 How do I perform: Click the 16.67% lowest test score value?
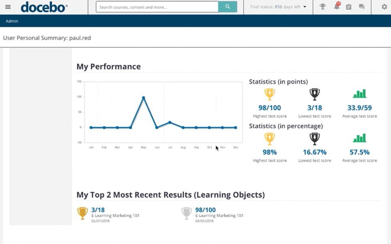(x=315, y=152)
